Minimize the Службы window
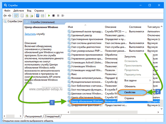The width and height of the screenshot is (166, 124). [x=141, y=5]
